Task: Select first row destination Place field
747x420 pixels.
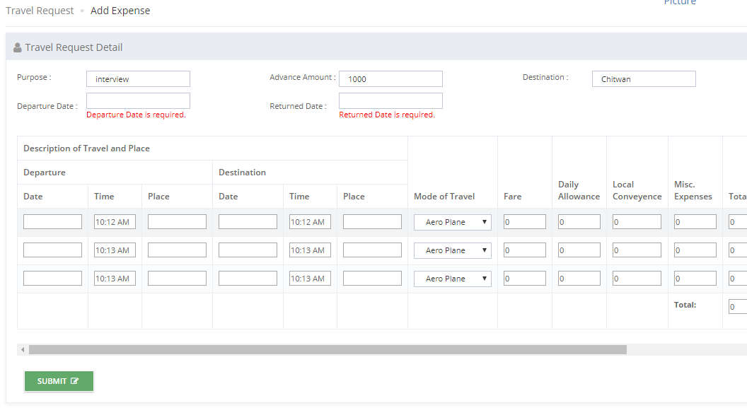Action: pos(372,222)
